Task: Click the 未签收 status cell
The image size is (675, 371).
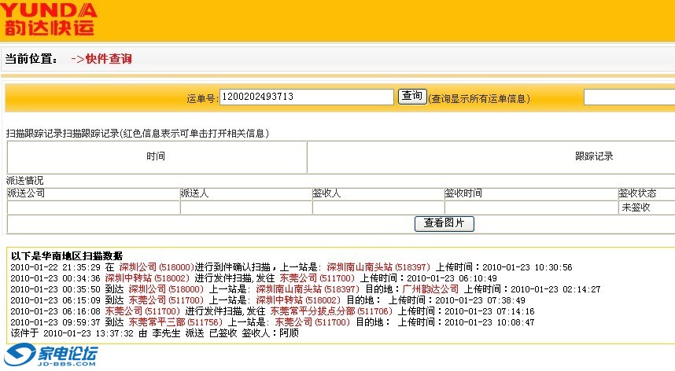Action: pyautogui.click(x=636, y=208)
